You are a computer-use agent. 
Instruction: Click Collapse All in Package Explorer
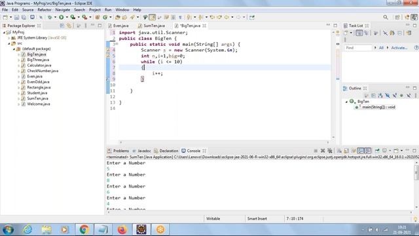click(62, 26)
